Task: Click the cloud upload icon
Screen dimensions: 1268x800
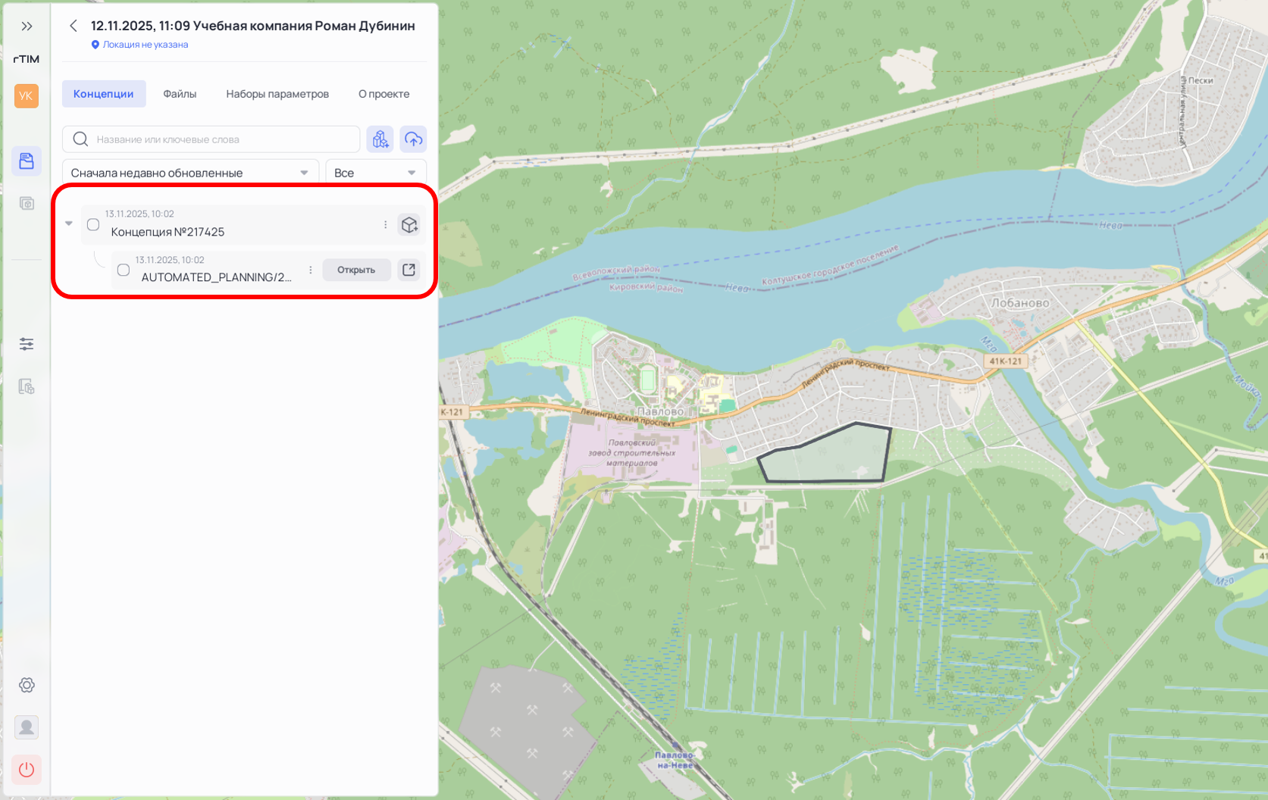Action: pyautogui.click(x=413, y=139)
